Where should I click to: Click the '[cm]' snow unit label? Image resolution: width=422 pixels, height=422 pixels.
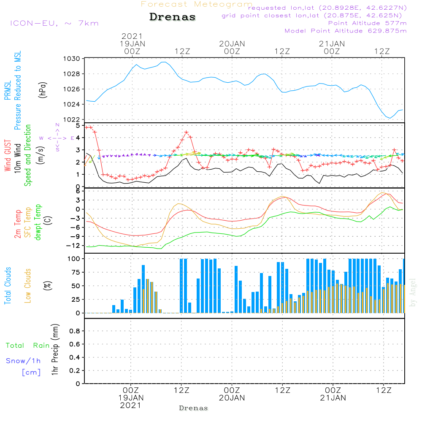[31, 373]
